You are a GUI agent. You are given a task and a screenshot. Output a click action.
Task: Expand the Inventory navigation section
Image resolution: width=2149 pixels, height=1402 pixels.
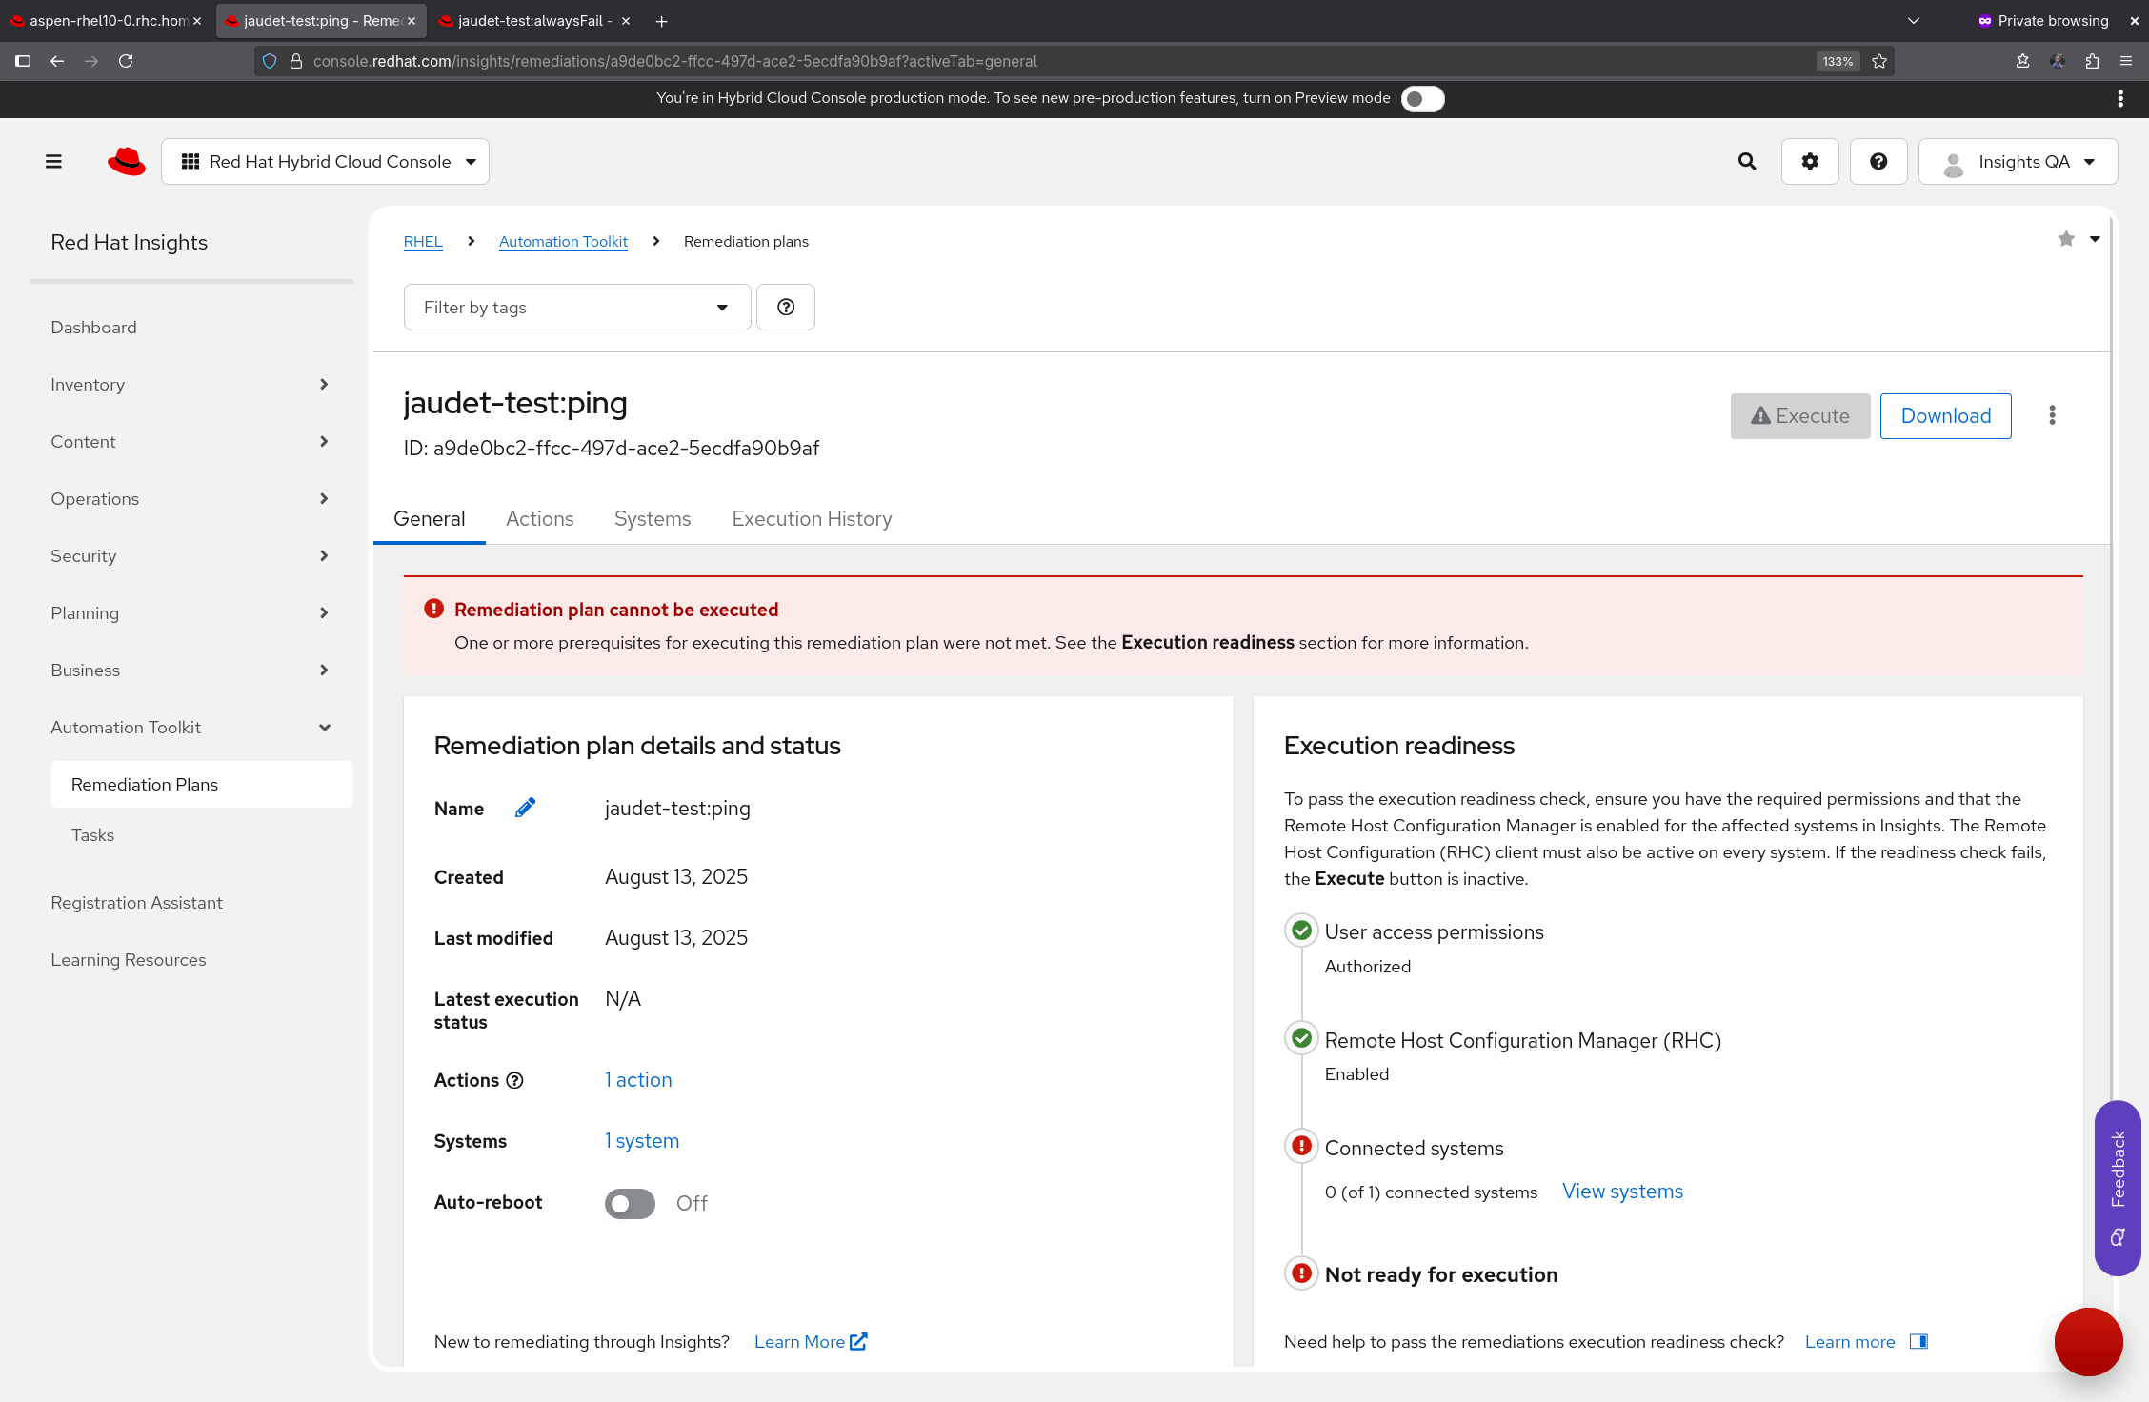tap(191, 385)
